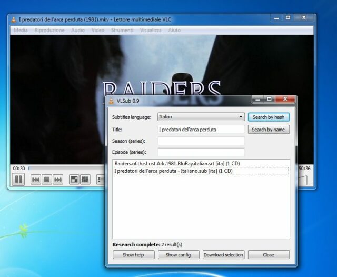This screenshot has height=277, width=337.
Task: Toggle fullscreen video mode
Action: [x=74, y=180]
